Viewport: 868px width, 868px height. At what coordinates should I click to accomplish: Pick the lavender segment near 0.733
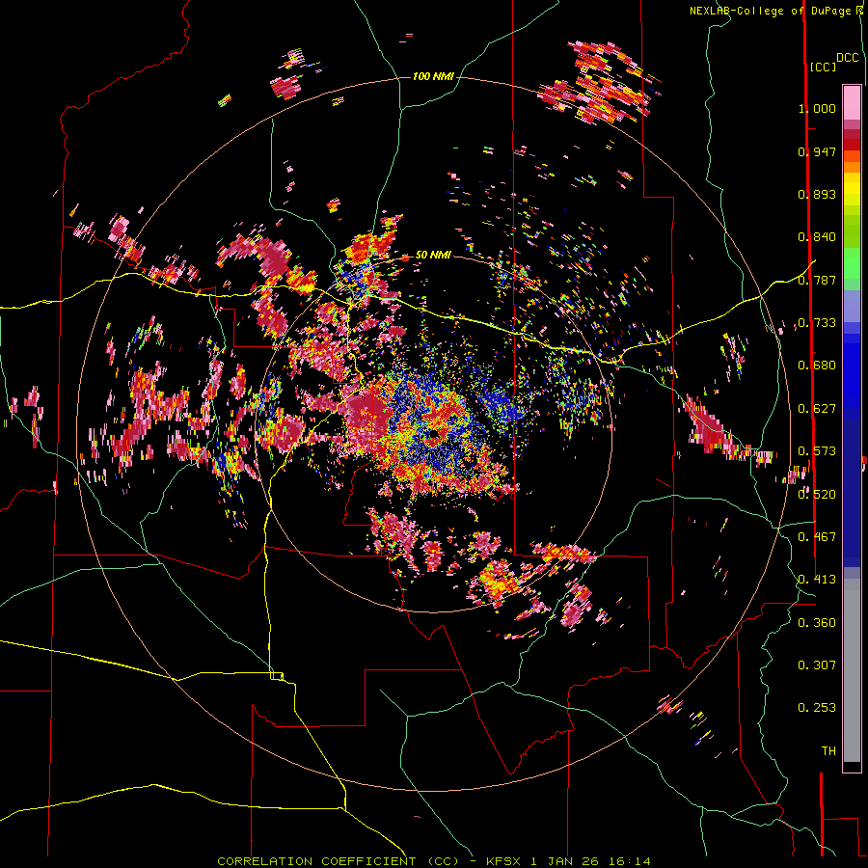click(x=852, y=306)
